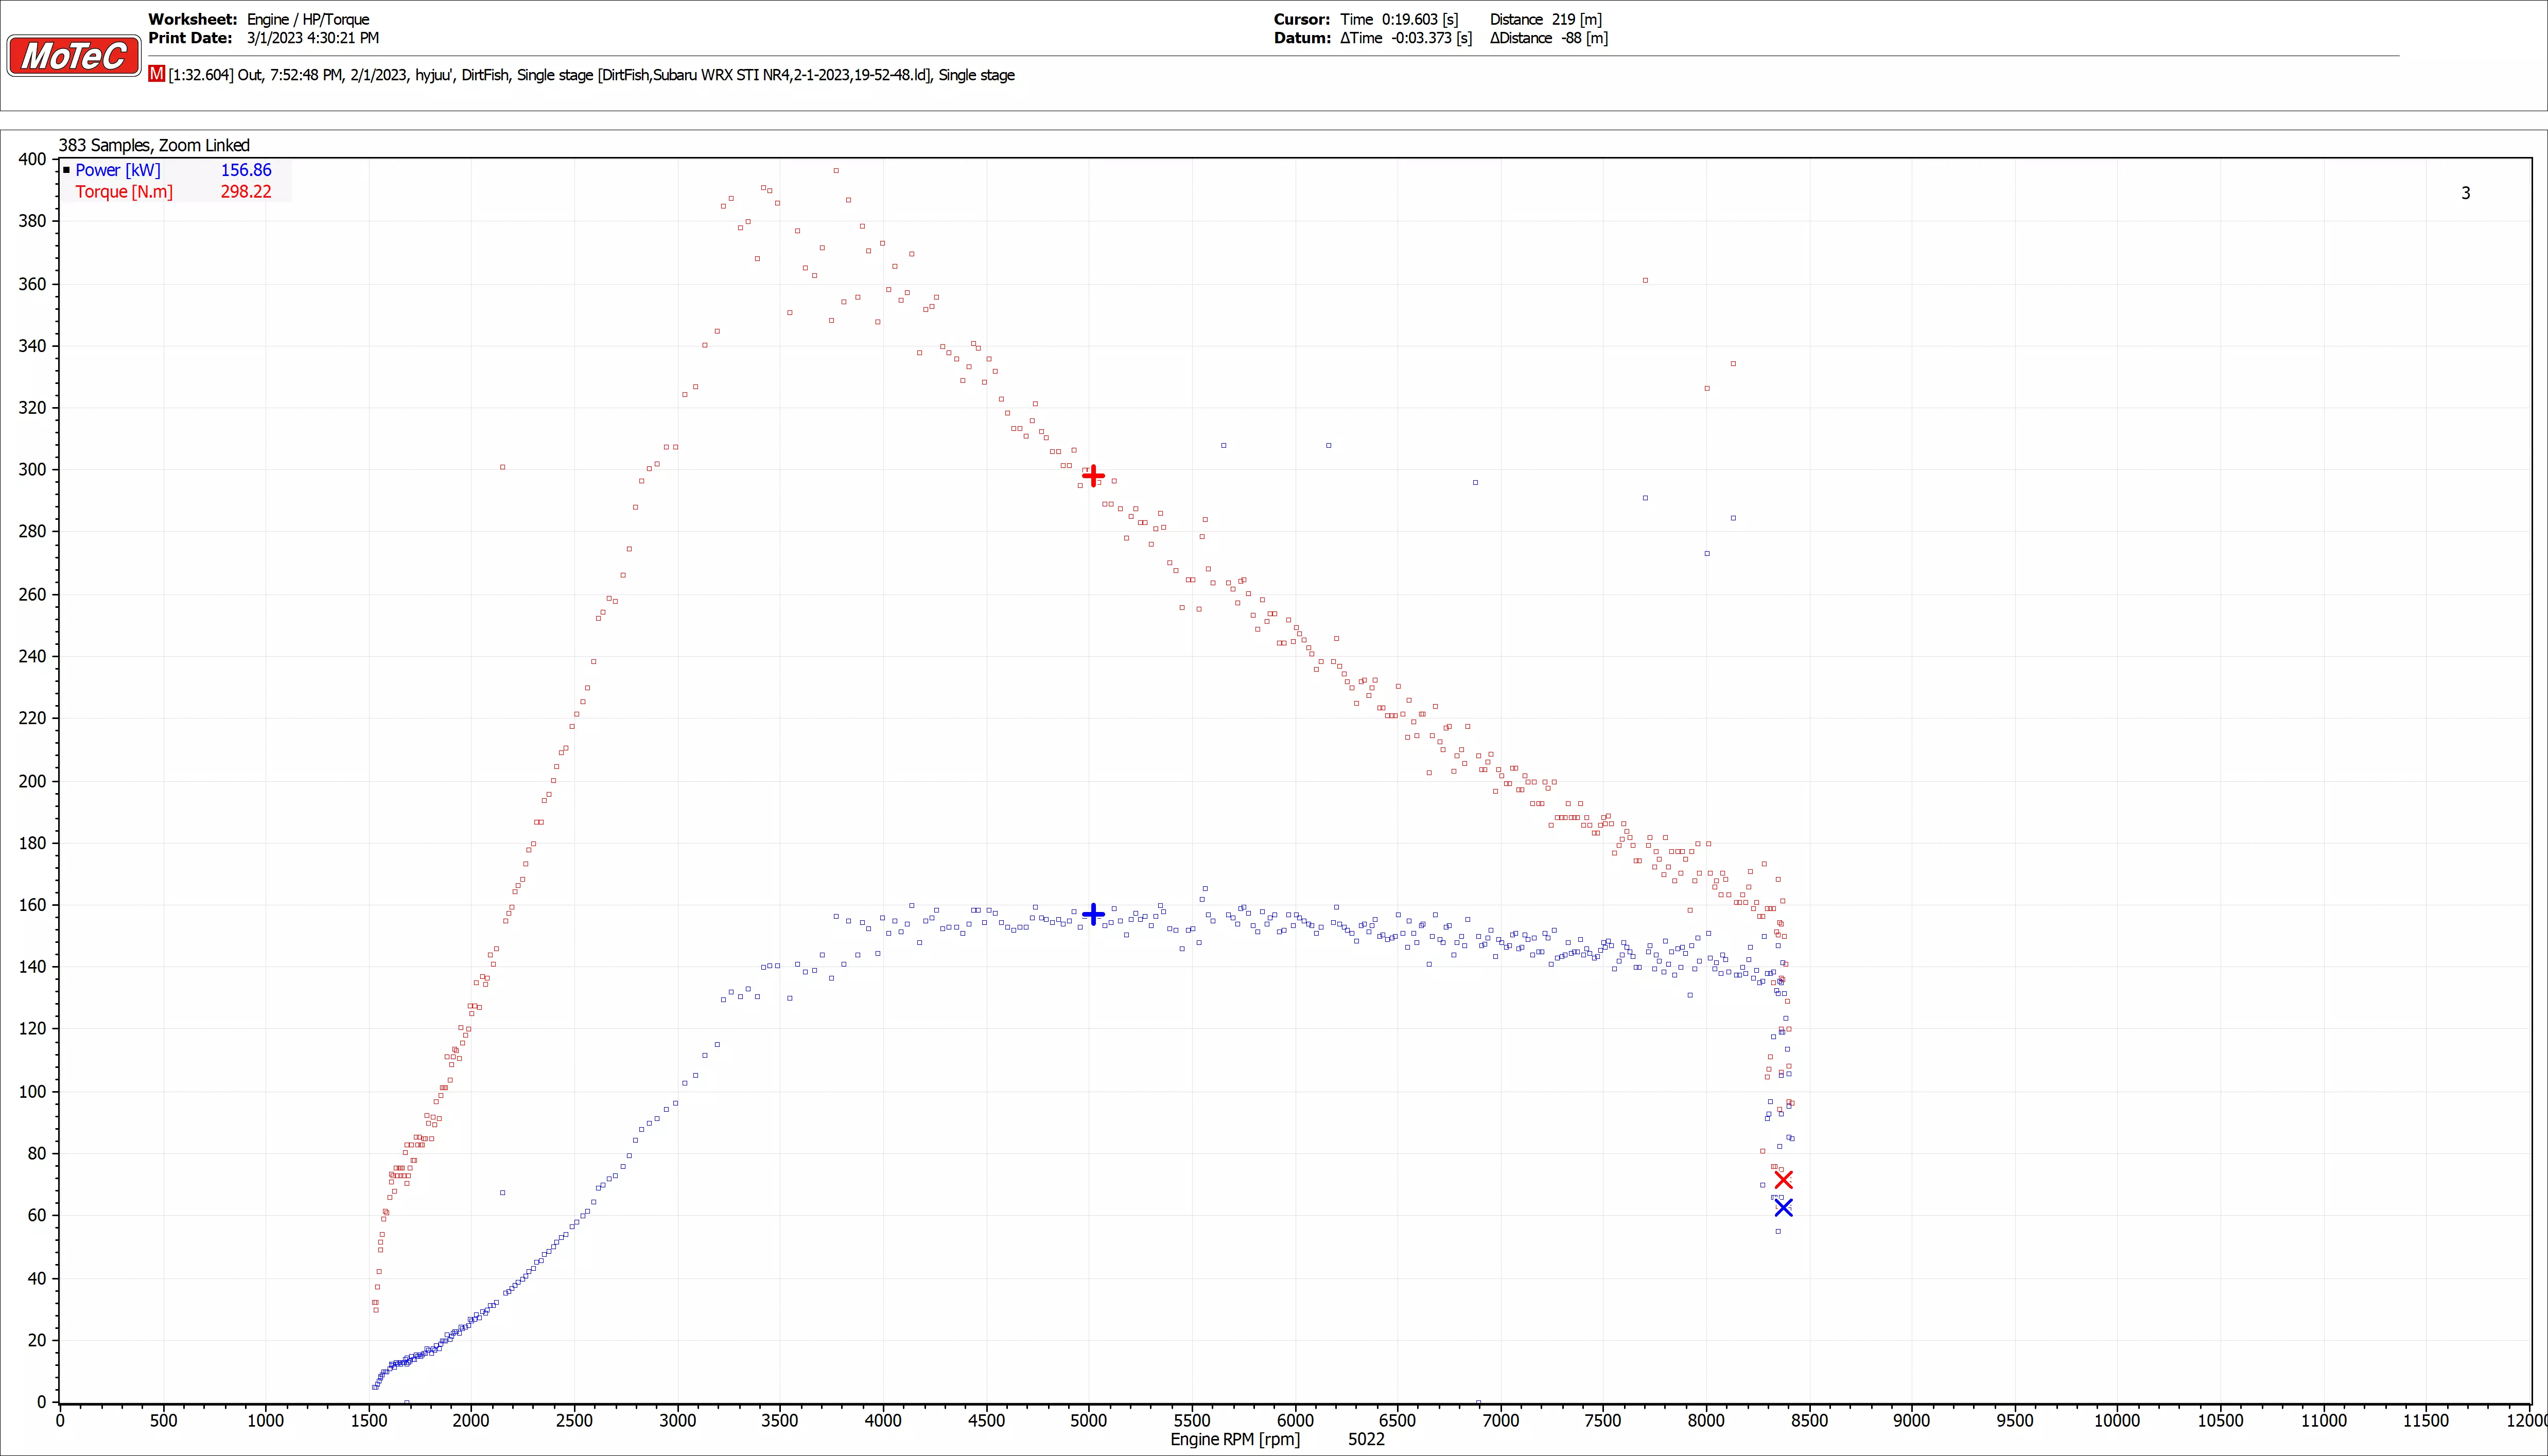Click the log file description text line
Screen dimensions: 2548x1456
[x=590, y=75]
